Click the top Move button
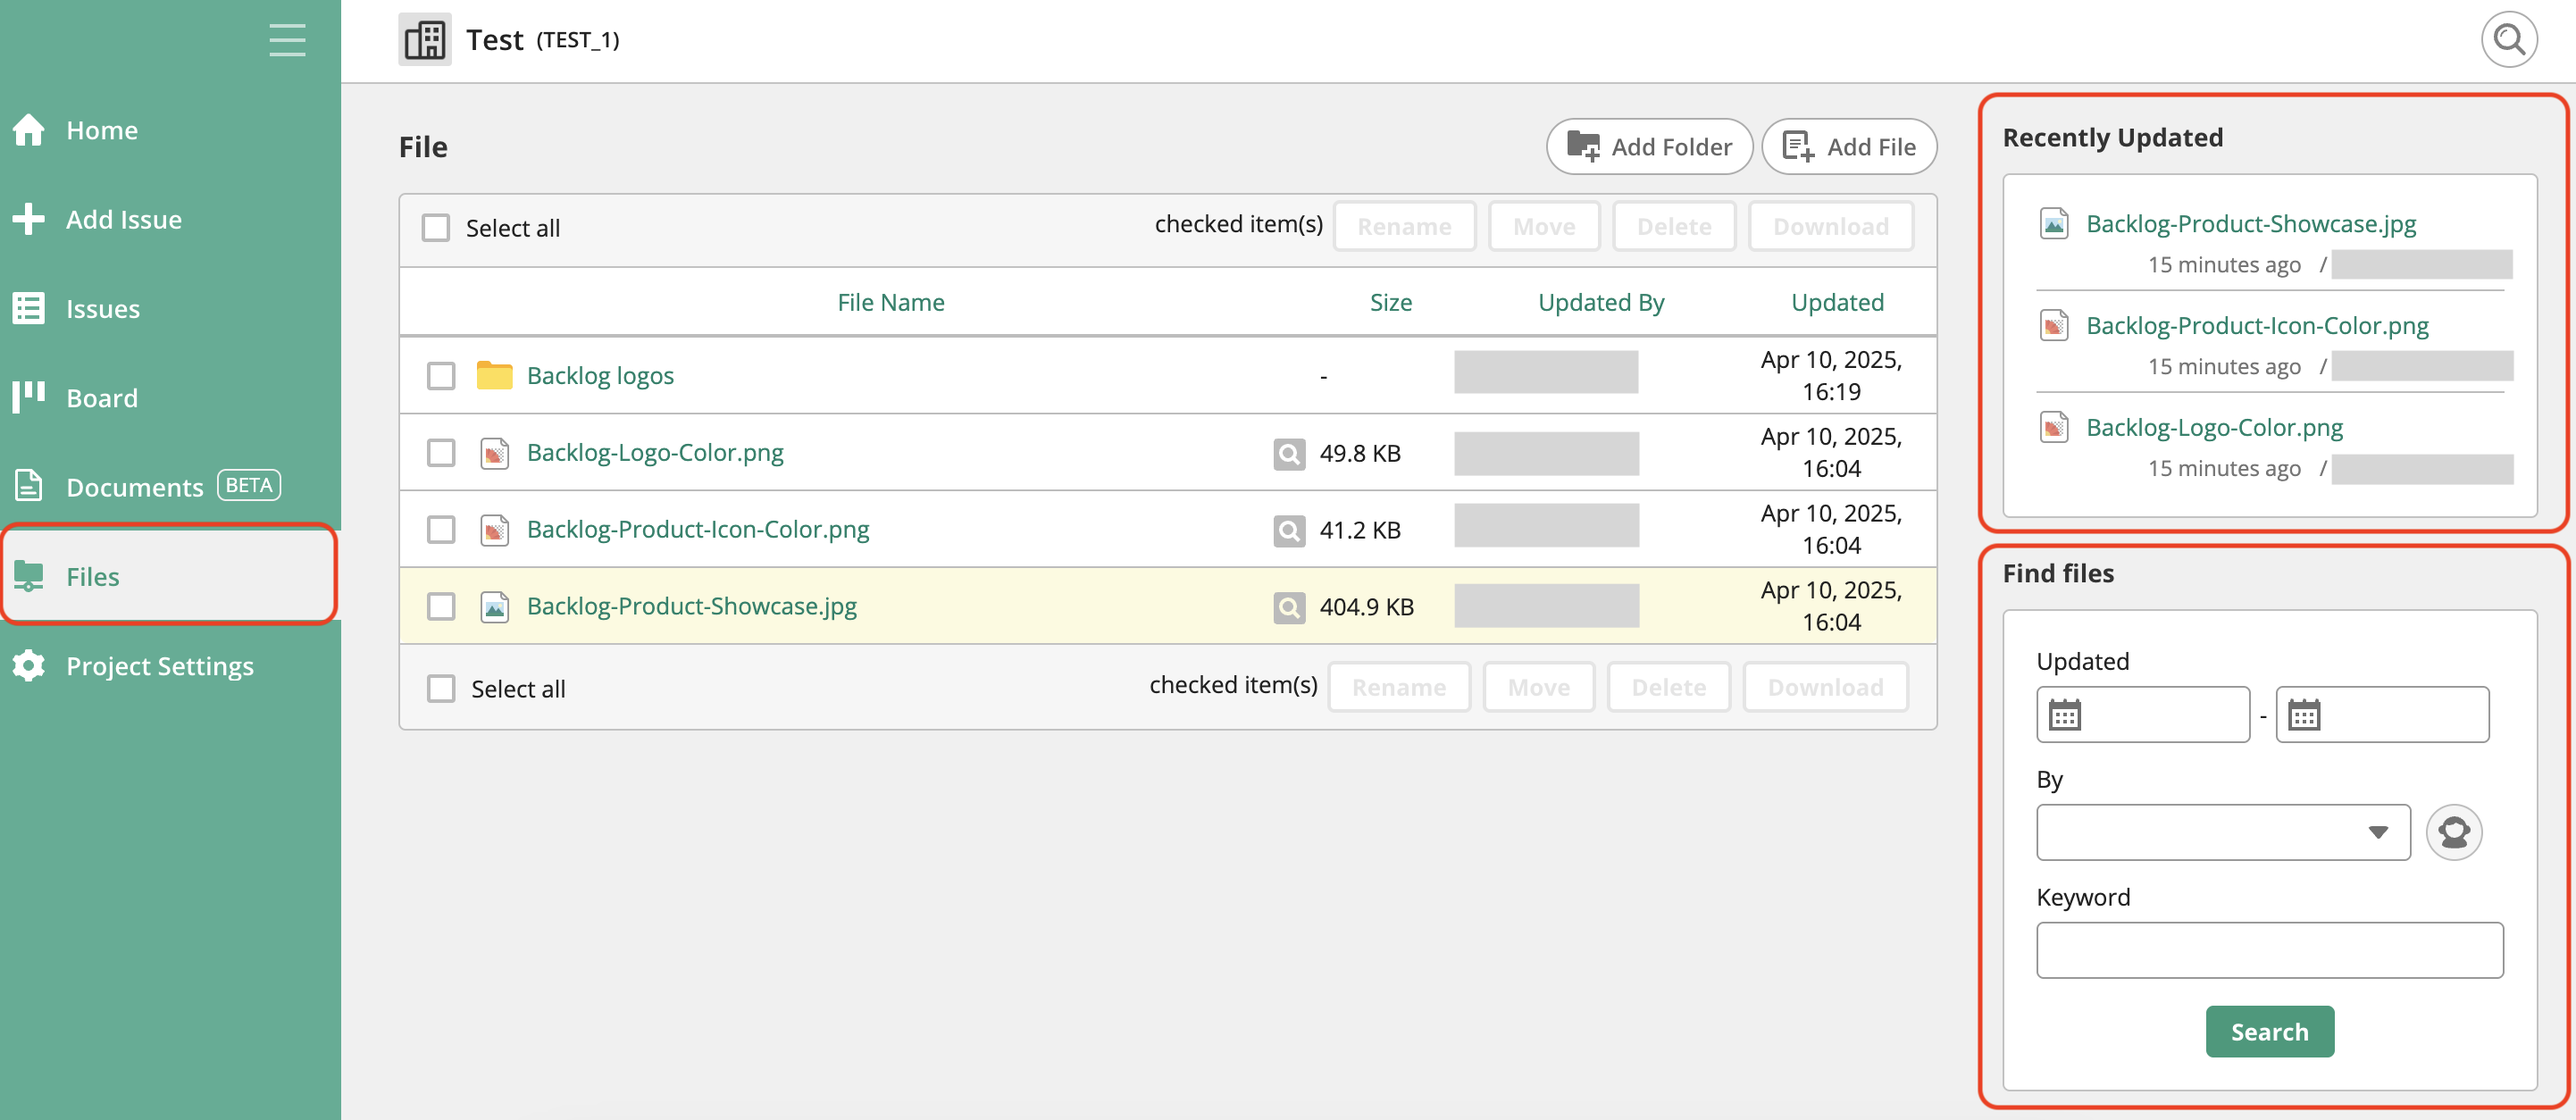 (1544, 226)
